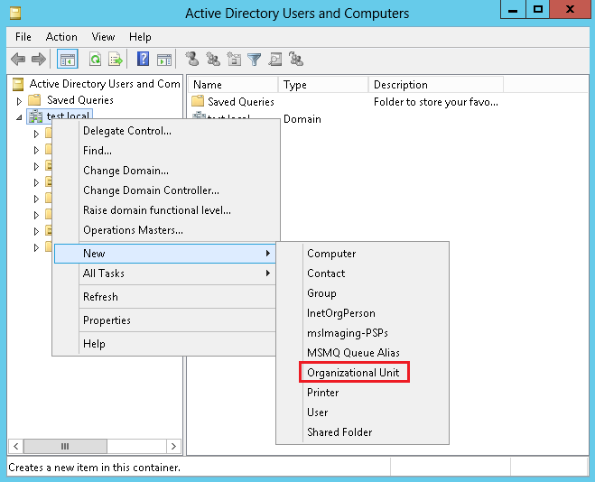The width and height of the screenshot is (595, 482).
Task: Collapse the test.local domain node
Action: 19,117
